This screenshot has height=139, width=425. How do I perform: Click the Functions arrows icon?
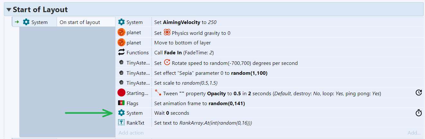(x=121, y=52)
